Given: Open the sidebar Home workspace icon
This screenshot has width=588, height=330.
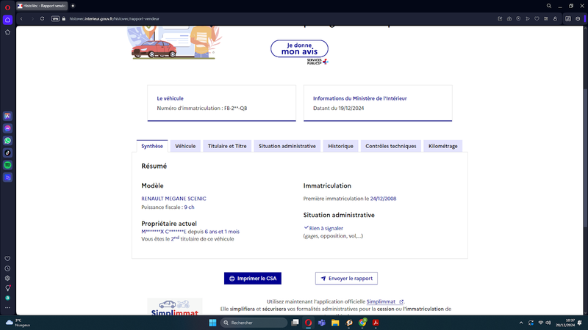Looking at the screenshot, I should point(7,20).
